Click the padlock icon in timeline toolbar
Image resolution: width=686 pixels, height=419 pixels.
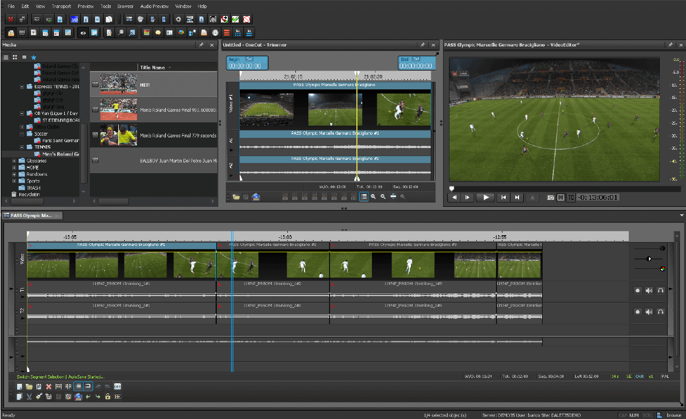108,397
